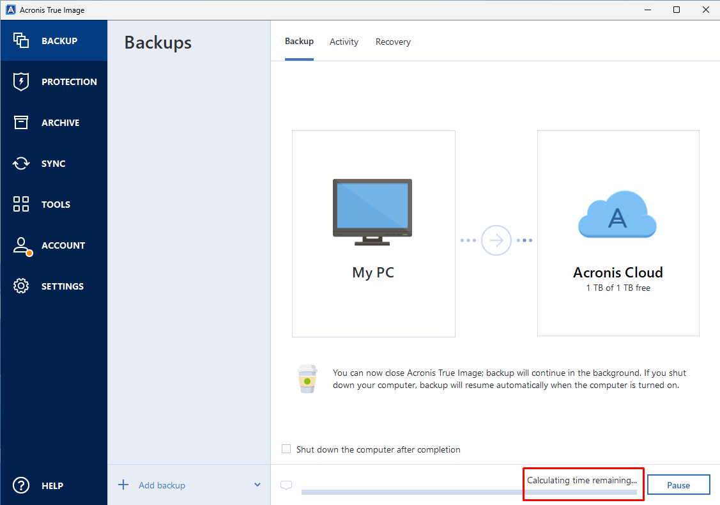
Task: Click the Tools grid icon
Action: [21, 204]
